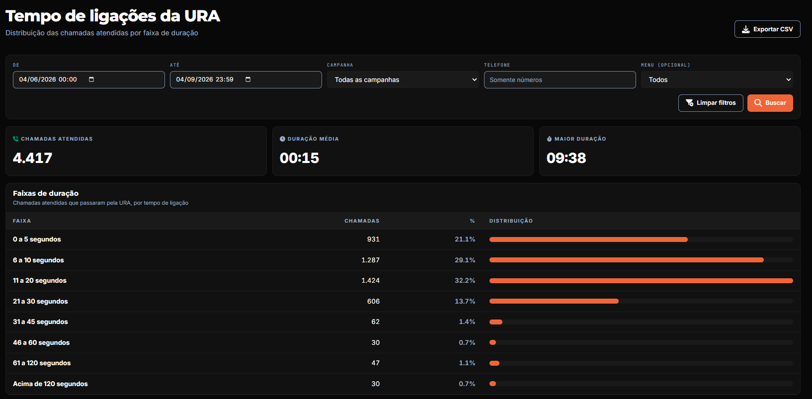The image size is (812, 399).
Task: Click the call count 931
Action: [373, 239]
